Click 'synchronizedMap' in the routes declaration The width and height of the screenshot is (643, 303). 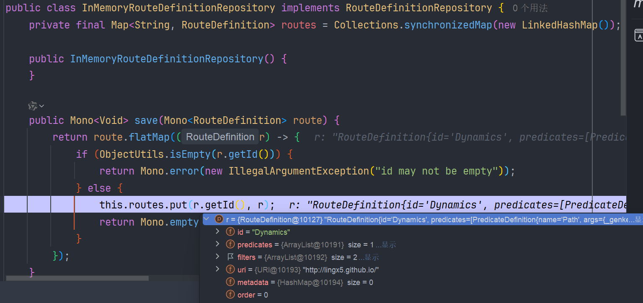pyautogui.click(x=448, y=25)
